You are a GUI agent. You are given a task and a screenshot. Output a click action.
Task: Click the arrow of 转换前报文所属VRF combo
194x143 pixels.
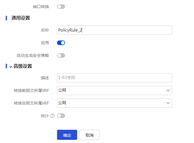point(168,90)
